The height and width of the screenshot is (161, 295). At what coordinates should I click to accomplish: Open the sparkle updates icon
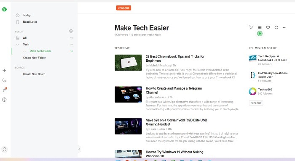point(4,90)
